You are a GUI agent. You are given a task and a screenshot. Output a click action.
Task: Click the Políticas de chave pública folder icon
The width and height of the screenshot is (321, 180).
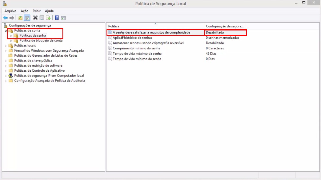11,60
